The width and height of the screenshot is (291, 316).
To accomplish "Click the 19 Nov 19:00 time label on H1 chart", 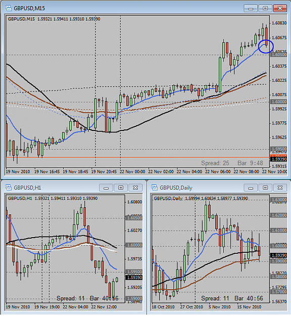I will 47,307.
